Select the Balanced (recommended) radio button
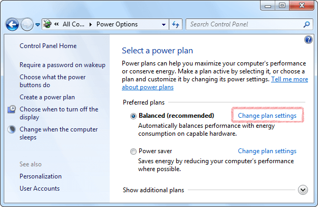The height and width of the screenshot is (207, 318). click(x=133, y=116)
